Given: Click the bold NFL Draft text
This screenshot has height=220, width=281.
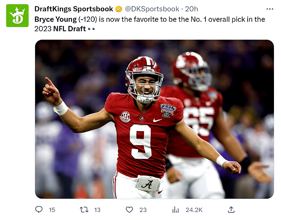Looking at the screenshot, I should pyautogui.click(x=69, y=29).
